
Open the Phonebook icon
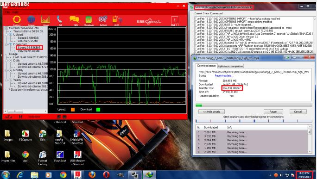pyautogui.click(x=89, y=20)
